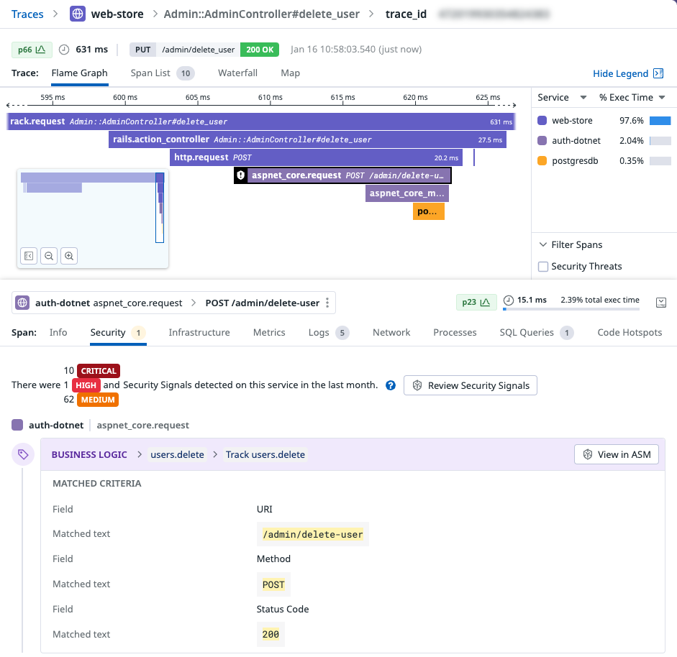Open the Waterfall trace tab
The image size is (677, 657).
click(237, 73)
